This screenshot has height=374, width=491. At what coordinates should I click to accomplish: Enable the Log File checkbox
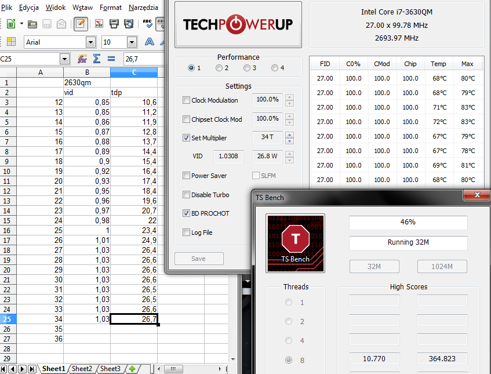186,232
